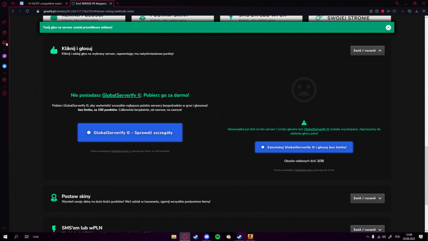Viewport: 428px width, 241px height.
Task: Close the 5vs5 MIRAGE #3 tab
Action: pos(110,3)
